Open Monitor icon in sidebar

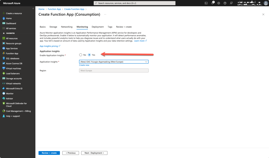pos(4,93)
